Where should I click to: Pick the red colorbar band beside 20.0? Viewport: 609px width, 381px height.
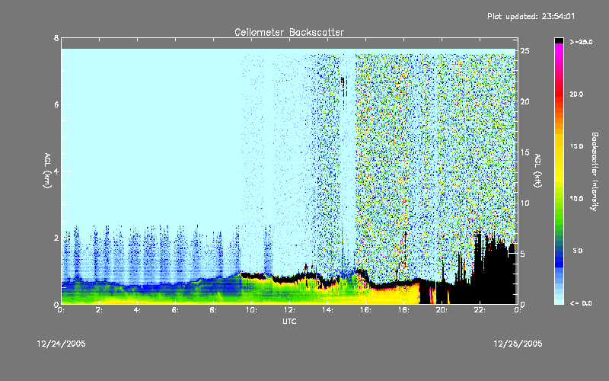pos(559,93)
